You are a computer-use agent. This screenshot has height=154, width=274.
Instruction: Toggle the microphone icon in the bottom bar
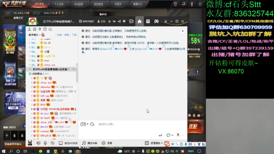[45, 143]
